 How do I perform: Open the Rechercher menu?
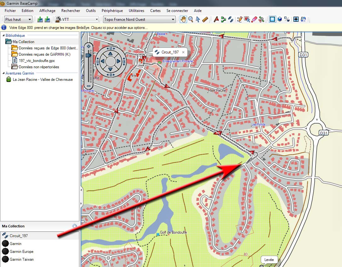[71, 10]
